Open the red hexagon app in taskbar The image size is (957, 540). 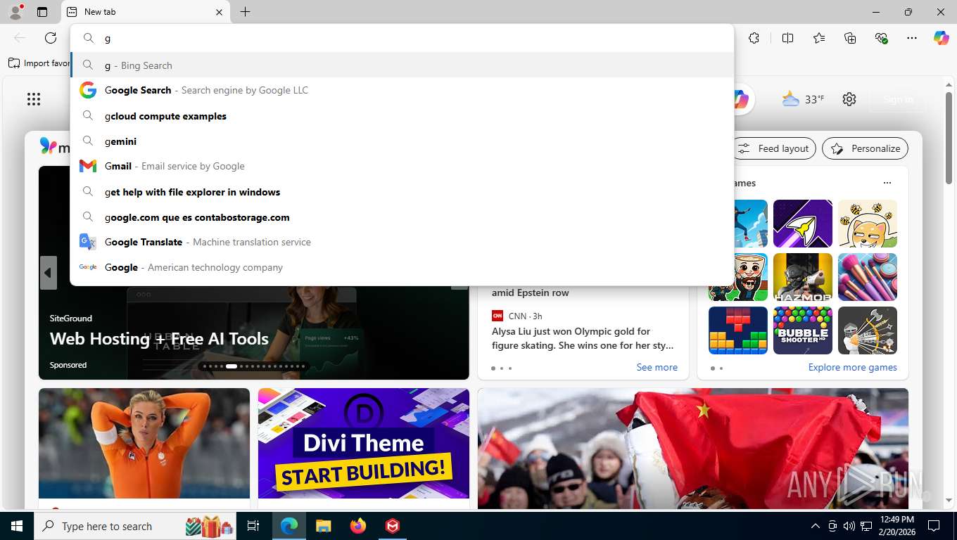tap(393, 526)
